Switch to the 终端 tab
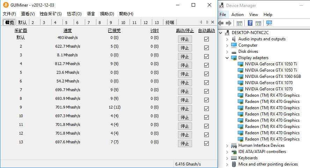The width and height of the screenshot is (310, 168). pyautogui.click(x=170, y=23)
